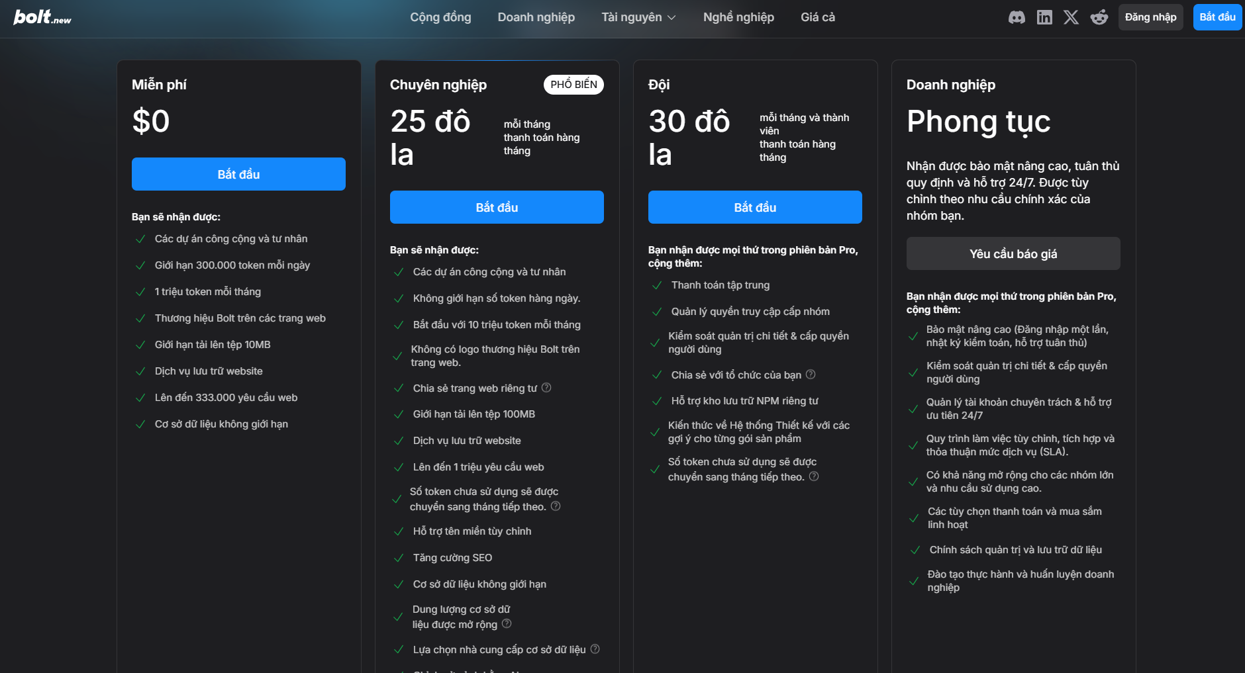Open the LinkedIn icon in header

[1044, 17]
